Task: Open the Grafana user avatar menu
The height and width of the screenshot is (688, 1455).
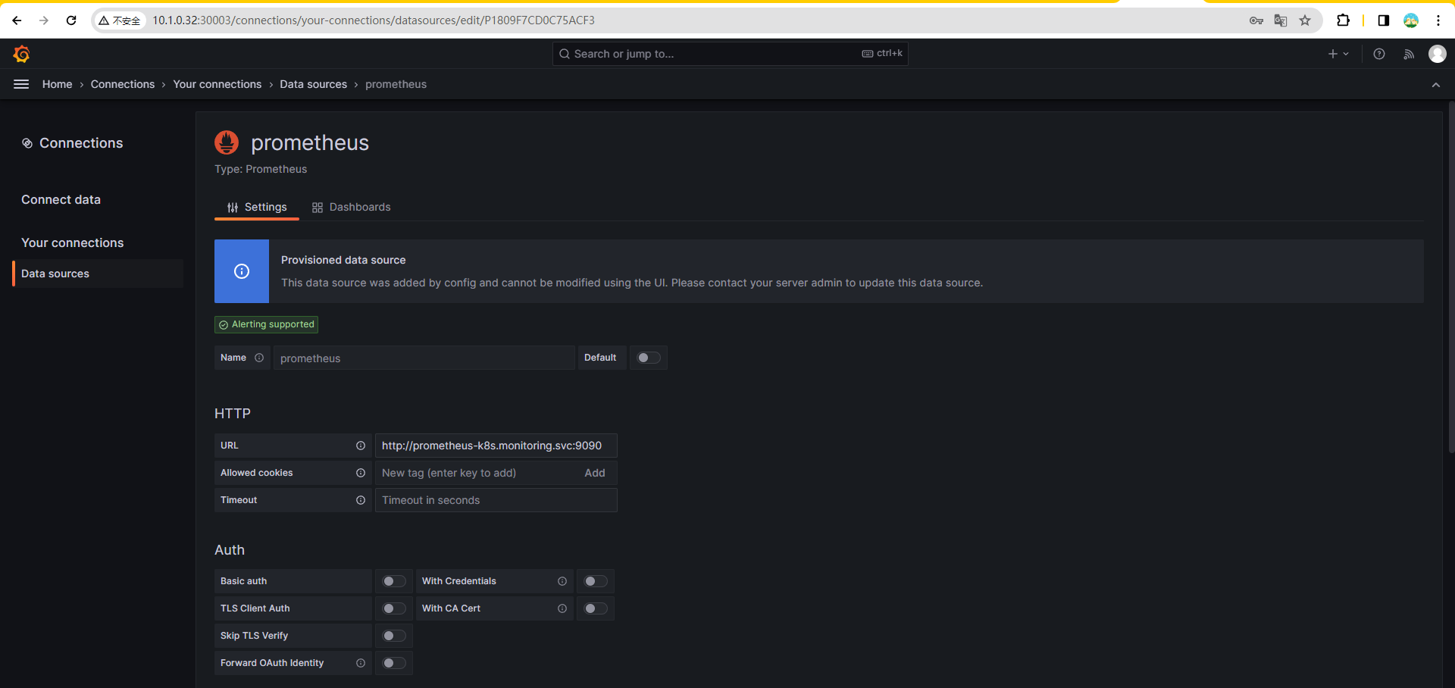Action: [x=1438, y=54]
